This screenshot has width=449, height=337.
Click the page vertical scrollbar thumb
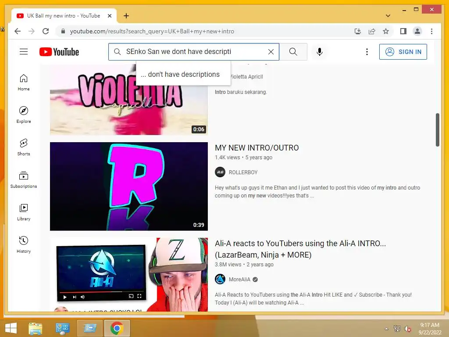pyautogui.click(x=438, y=130)
